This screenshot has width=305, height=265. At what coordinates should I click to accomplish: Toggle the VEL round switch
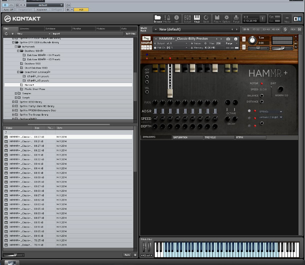pyautogui.click(x=147, y=92)
